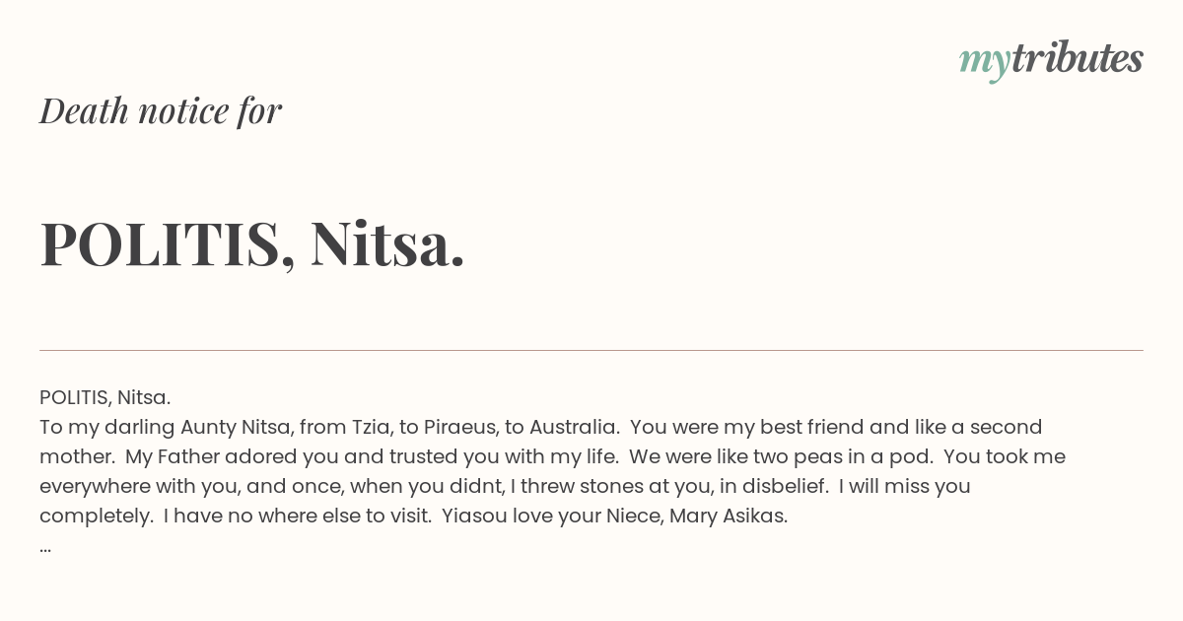This screenshot has height=621, width=1183.
Task: Click the sentence "We were like two peas in a pod"
Action: (x=779, y=457)
